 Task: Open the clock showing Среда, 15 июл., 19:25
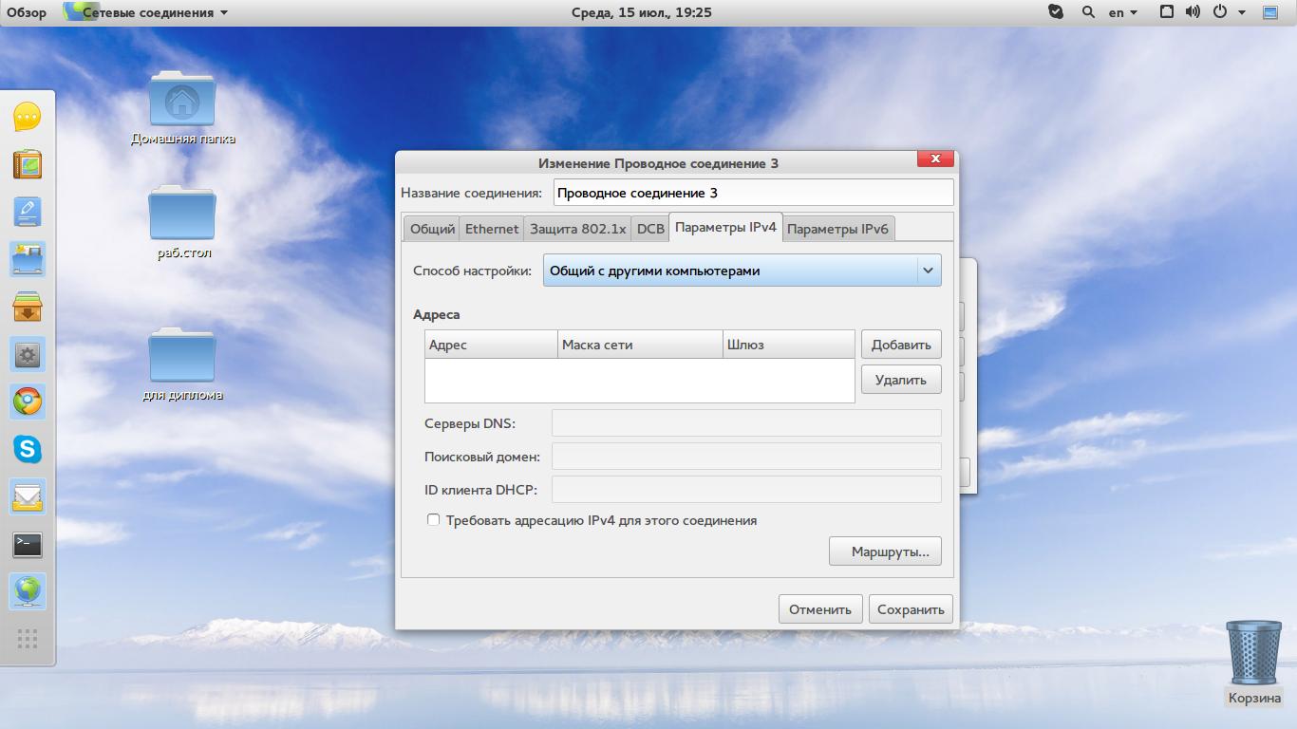(x=642, y=12)
